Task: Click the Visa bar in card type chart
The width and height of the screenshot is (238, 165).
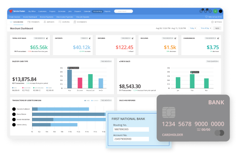Action: [x=70, y=79]
